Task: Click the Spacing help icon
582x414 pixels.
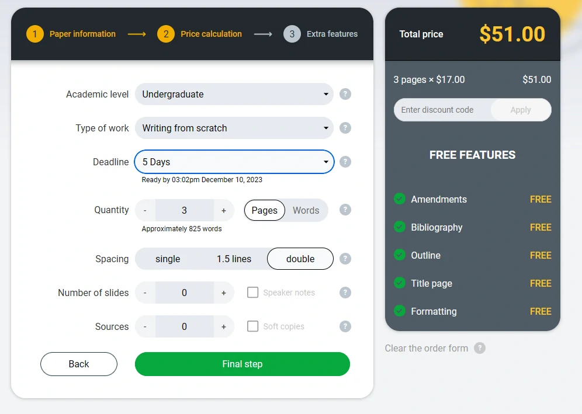Action: (345, 259)
